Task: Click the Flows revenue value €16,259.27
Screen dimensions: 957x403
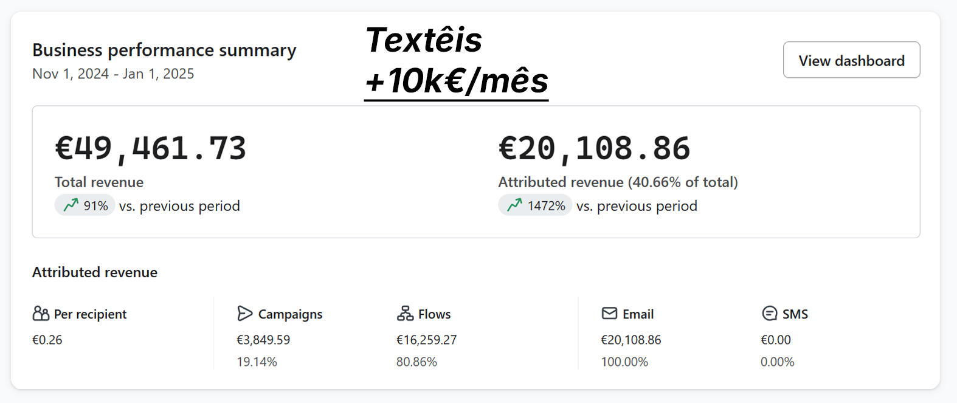Action: pos(426,340)
